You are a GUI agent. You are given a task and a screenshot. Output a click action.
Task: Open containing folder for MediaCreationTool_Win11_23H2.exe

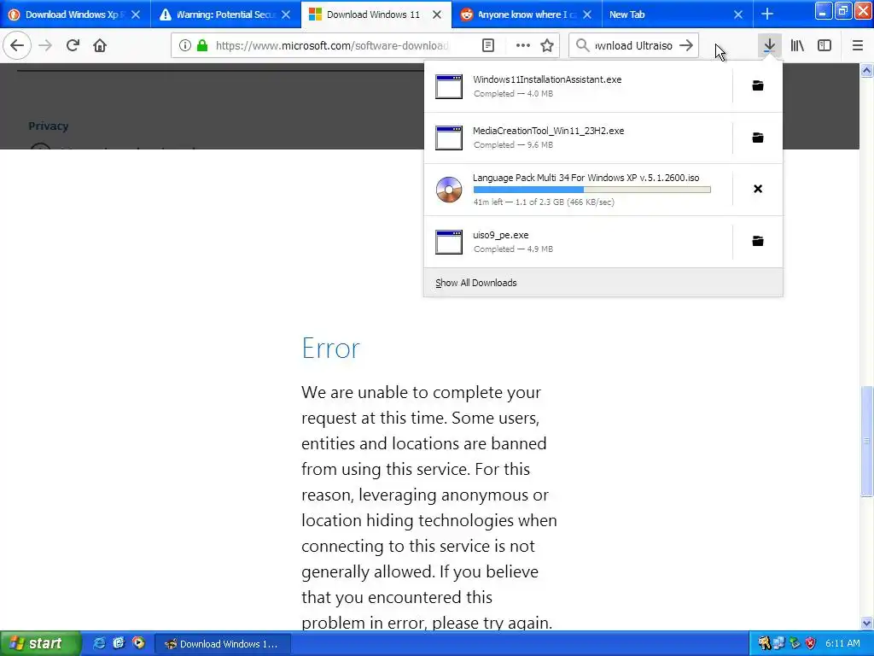[x=758, y=138]
